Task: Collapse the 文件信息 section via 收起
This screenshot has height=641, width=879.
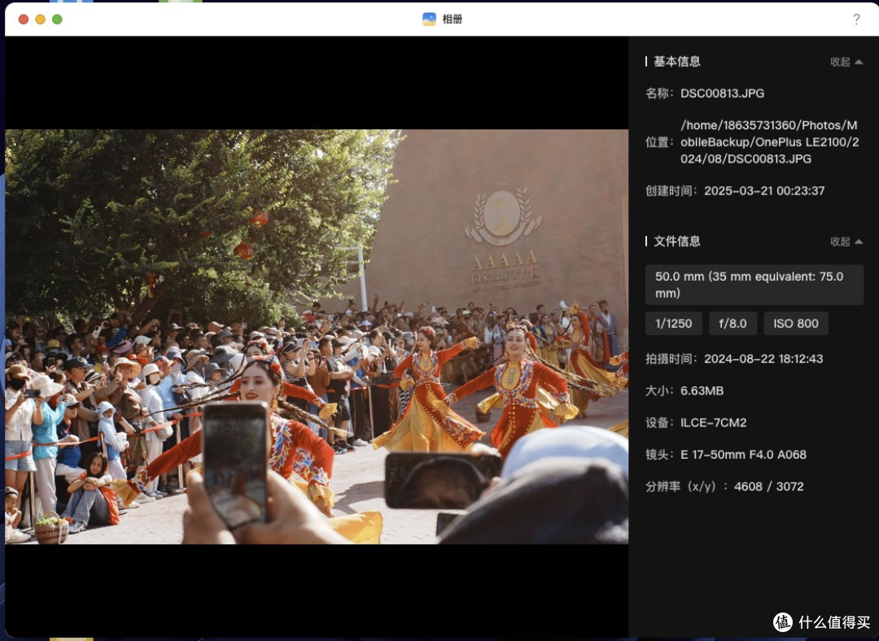Action: [846, 242]
